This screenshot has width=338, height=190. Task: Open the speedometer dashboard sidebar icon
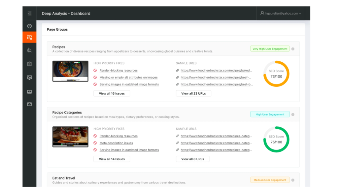[x=29, y=26]
